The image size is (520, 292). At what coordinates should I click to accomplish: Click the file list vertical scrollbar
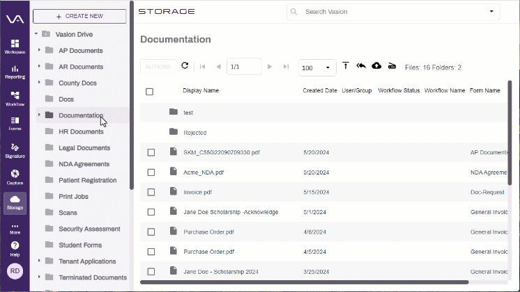(510, 132)
